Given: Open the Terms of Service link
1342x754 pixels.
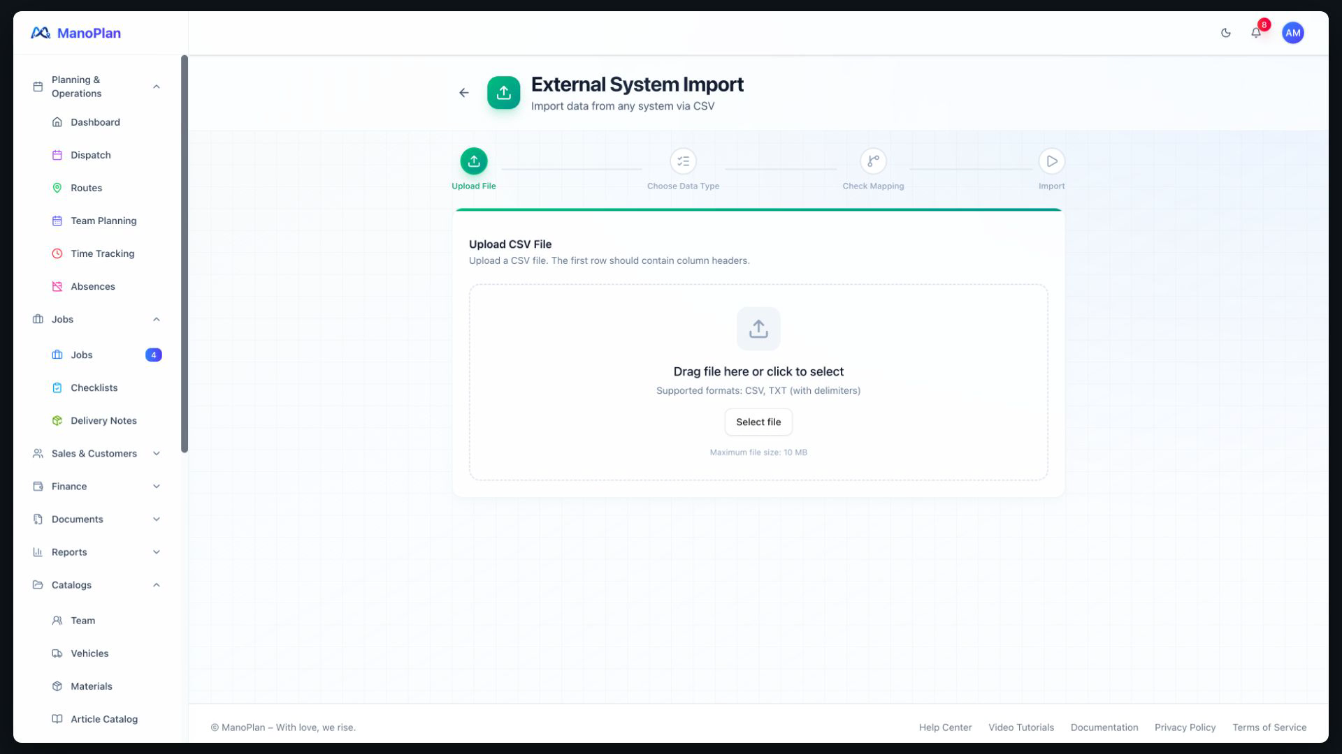Looking at the screenshot, I should click(x=1269, y=727).
